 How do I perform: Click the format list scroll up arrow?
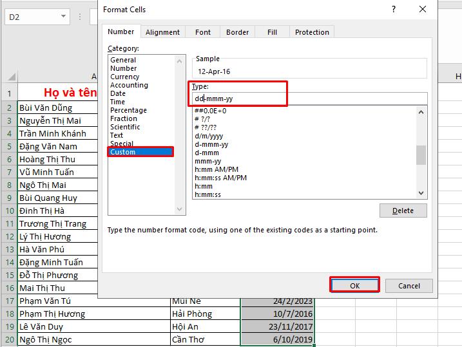coord(421,112)
